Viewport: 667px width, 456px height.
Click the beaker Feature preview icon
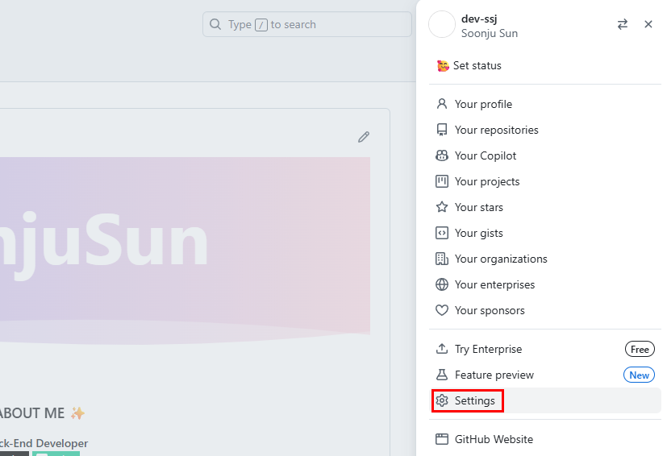pyautogui.click(x=442, y=375)
